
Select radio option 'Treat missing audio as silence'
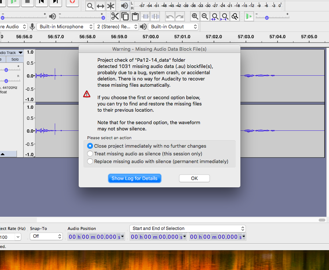tap(90, 154)
